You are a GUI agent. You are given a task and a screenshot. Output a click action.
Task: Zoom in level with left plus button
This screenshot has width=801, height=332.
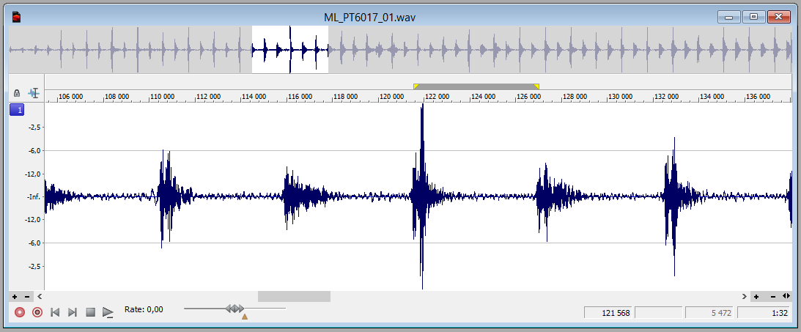[15, 296]
